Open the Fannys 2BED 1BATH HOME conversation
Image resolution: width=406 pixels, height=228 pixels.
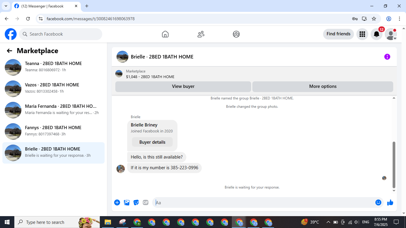point(53,132)
